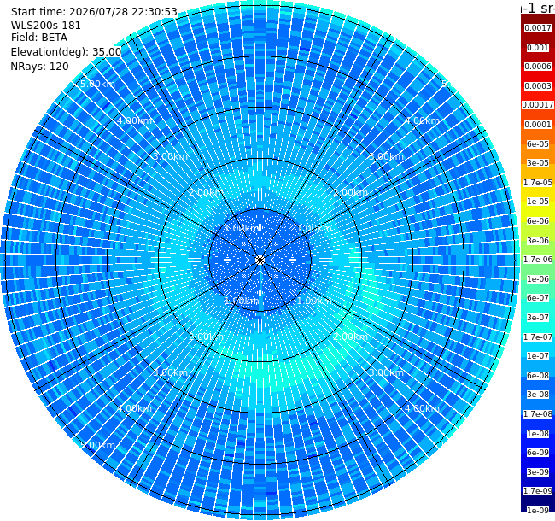Click the lower-left 5.00km range label

(97, 445)
